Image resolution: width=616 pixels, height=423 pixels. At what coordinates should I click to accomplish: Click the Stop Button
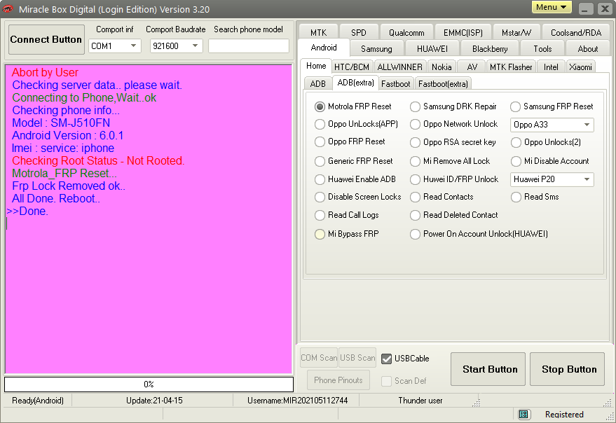coord(567,369)
